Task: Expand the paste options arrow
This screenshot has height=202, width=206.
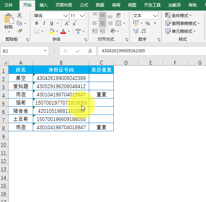Action: [9, 32]
